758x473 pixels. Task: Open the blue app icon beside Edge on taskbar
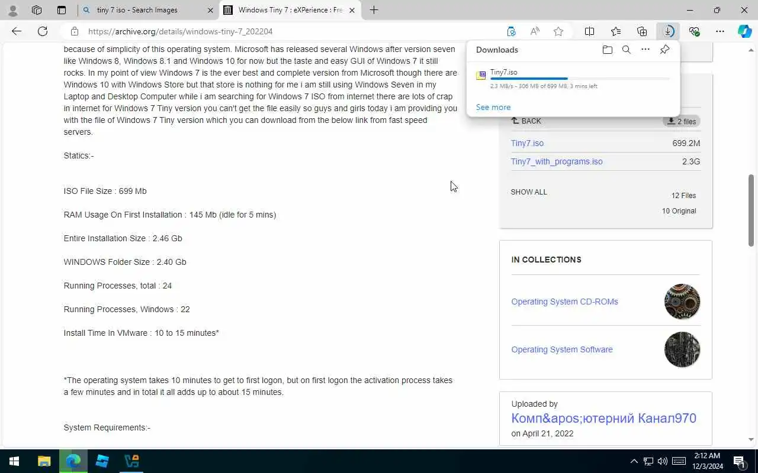(102, 461)
